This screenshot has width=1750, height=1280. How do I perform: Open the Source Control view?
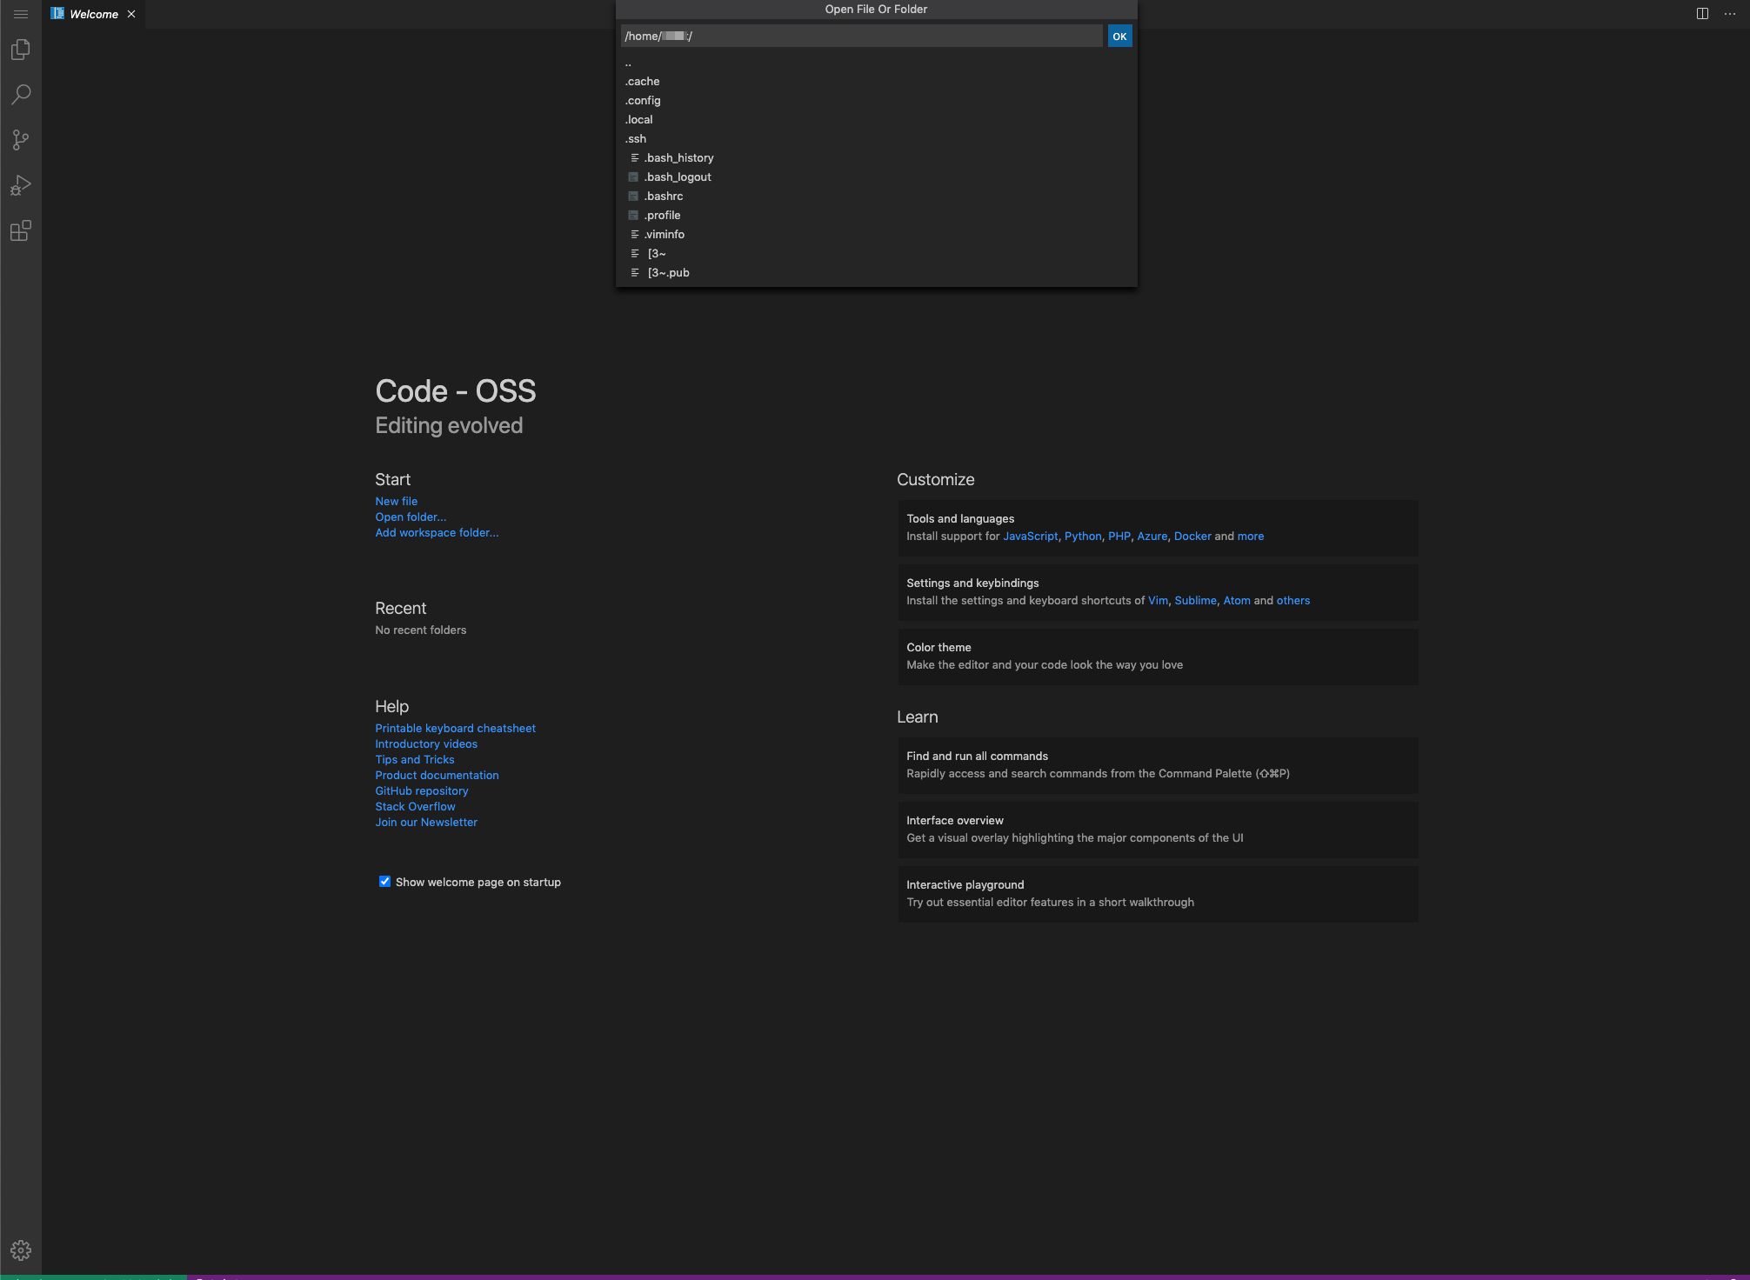[x=21, y=140]
